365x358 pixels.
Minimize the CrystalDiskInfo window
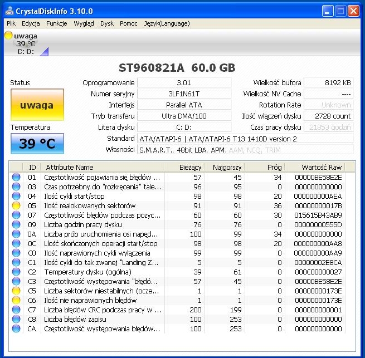328,11
